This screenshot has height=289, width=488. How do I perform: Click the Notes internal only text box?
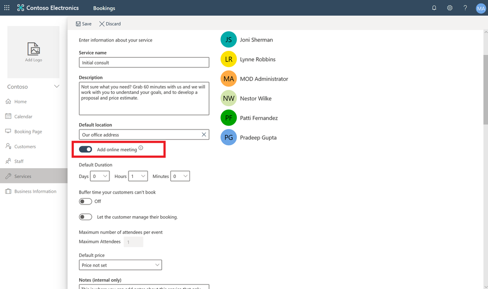tap(144, 287)
